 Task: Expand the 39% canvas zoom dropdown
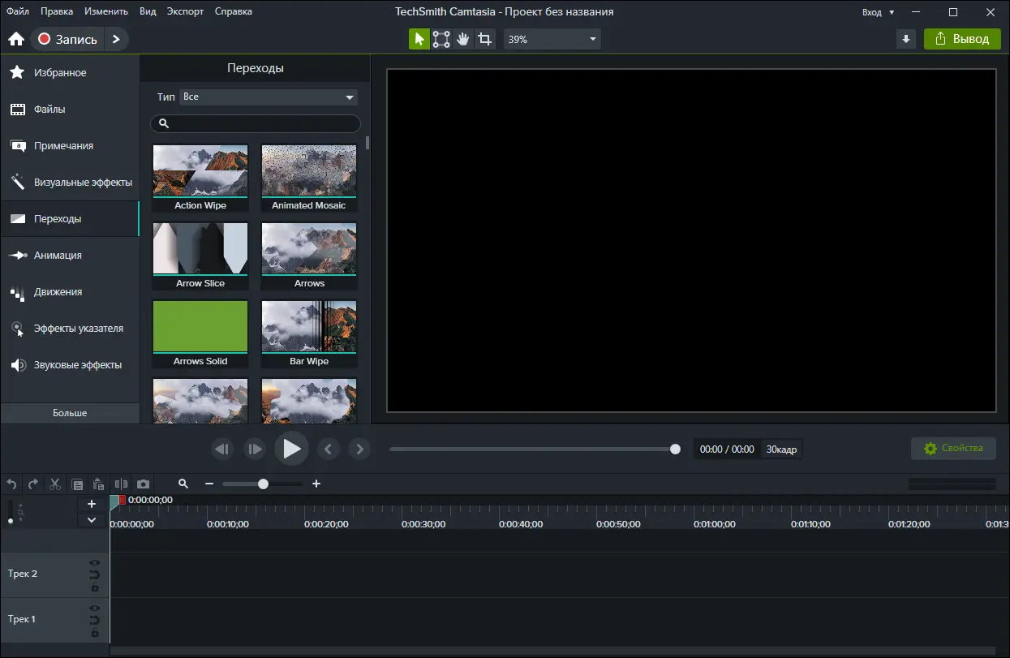[x=552, y=39]
